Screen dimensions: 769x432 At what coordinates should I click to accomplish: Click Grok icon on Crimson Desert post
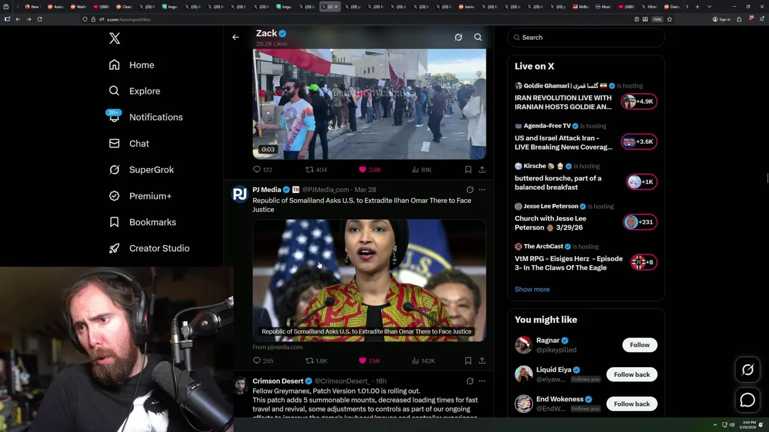coord(470,381)
